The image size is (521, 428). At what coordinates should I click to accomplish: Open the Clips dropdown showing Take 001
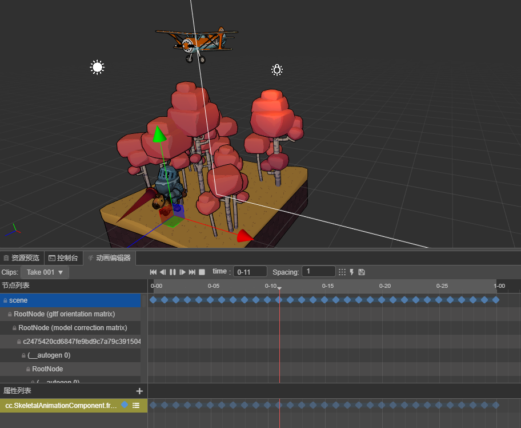point(45,272)
